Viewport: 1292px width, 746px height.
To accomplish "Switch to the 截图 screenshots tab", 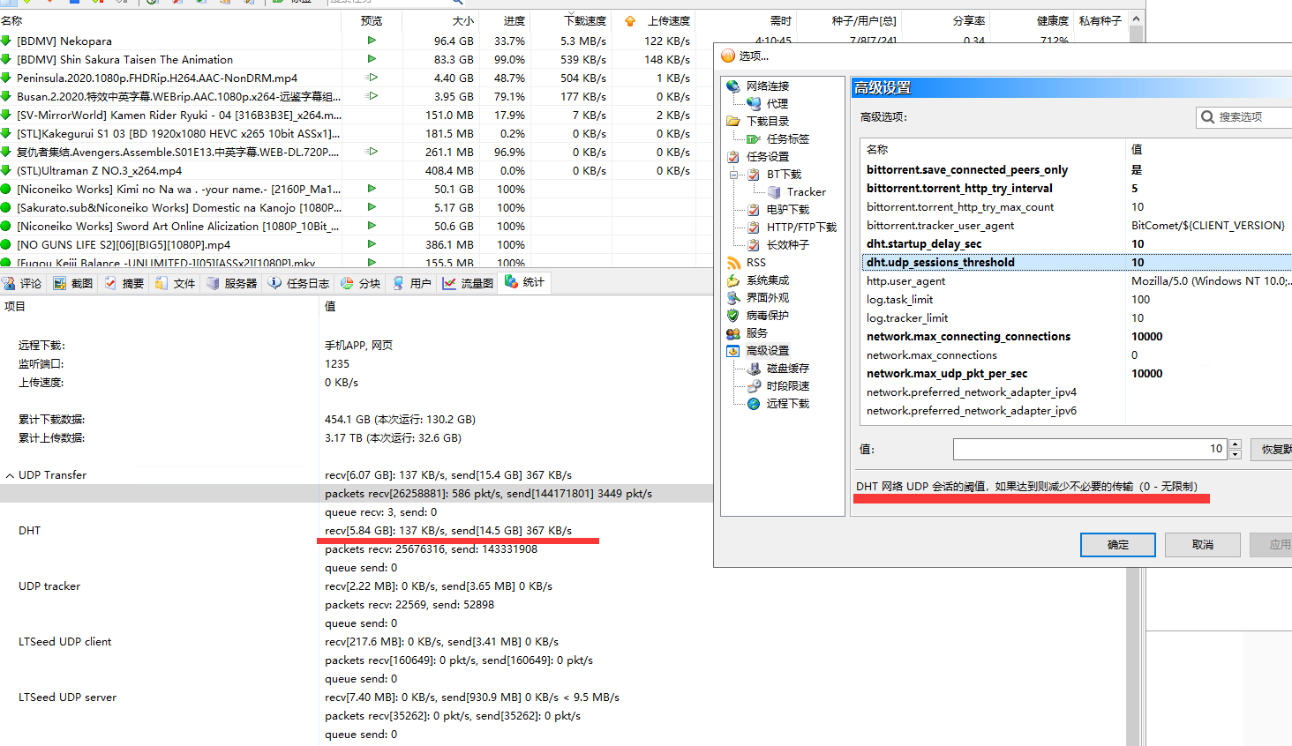I will 73,283.
